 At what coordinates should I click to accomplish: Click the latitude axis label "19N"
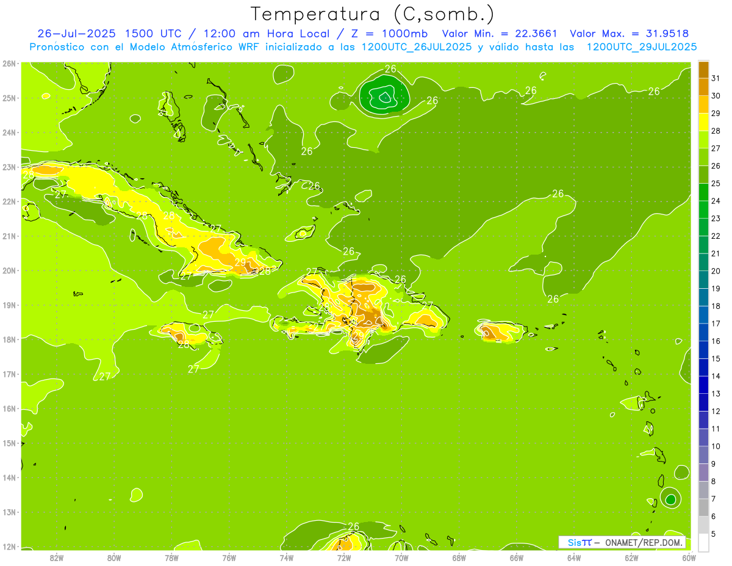point(9,305)
